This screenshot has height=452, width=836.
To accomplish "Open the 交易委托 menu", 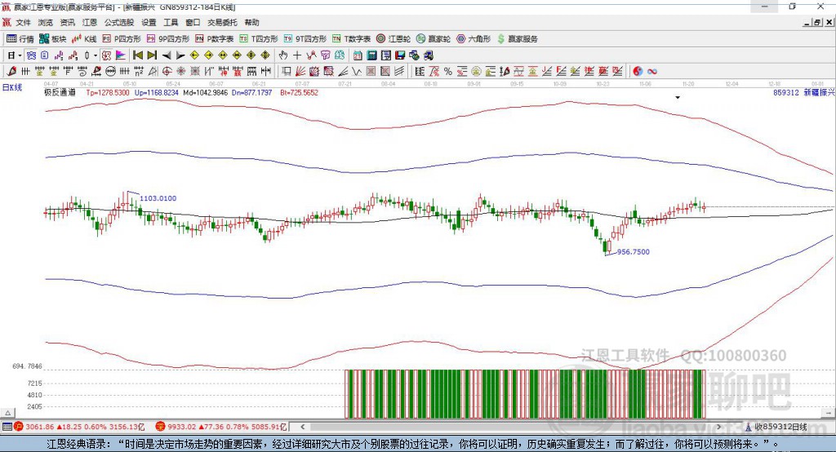I will coord(221,23).
